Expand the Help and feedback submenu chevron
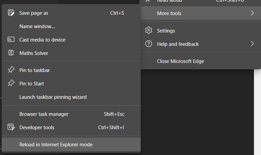 252,44
